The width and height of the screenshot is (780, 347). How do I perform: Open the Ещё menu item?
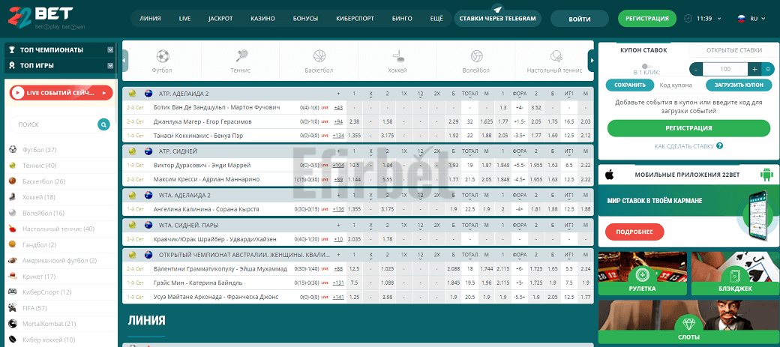(436, 19)
